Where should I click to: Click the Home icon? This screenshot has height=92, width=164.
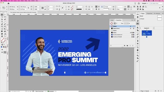8,3
